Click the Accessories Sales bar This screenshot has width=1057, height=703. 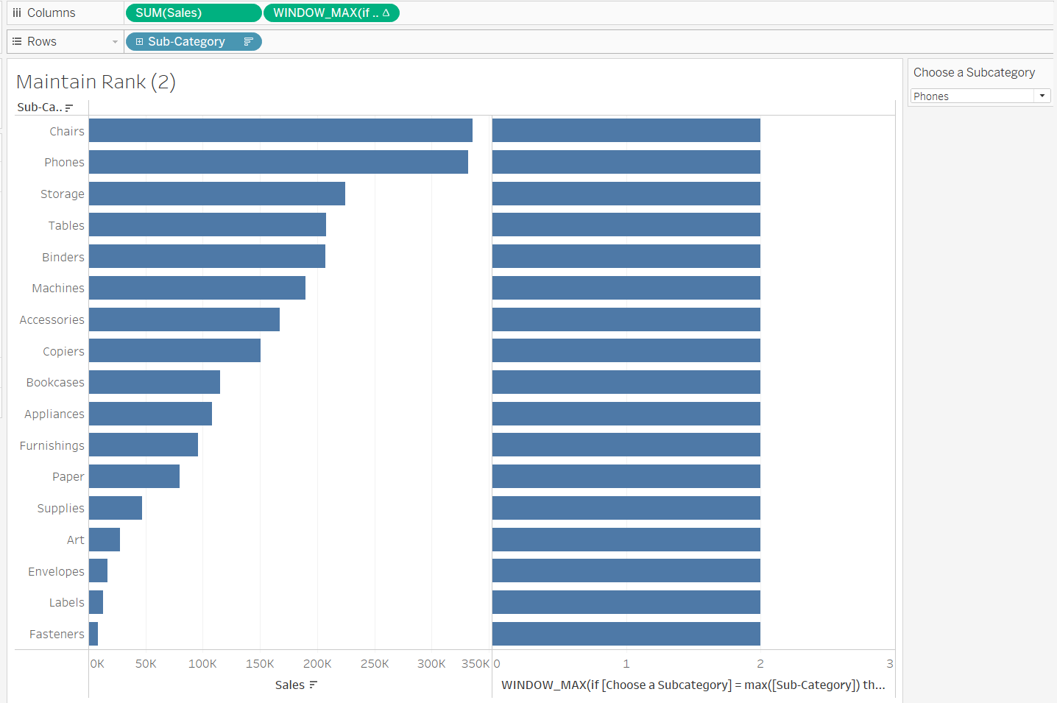[x=184, y=319]
